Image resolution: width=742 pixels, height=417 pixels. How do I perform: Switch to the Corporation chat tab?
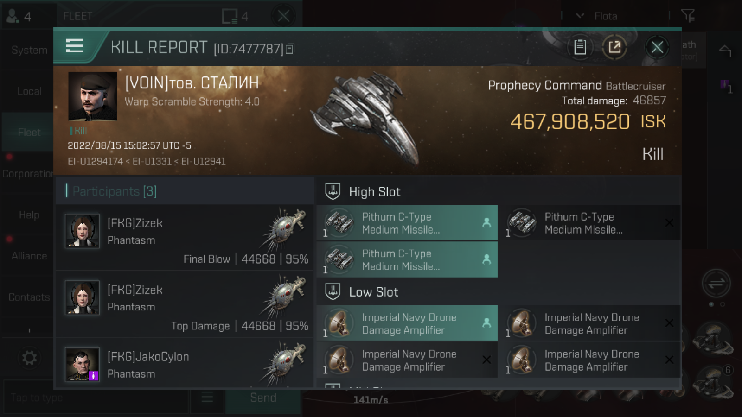click(28, 174)
